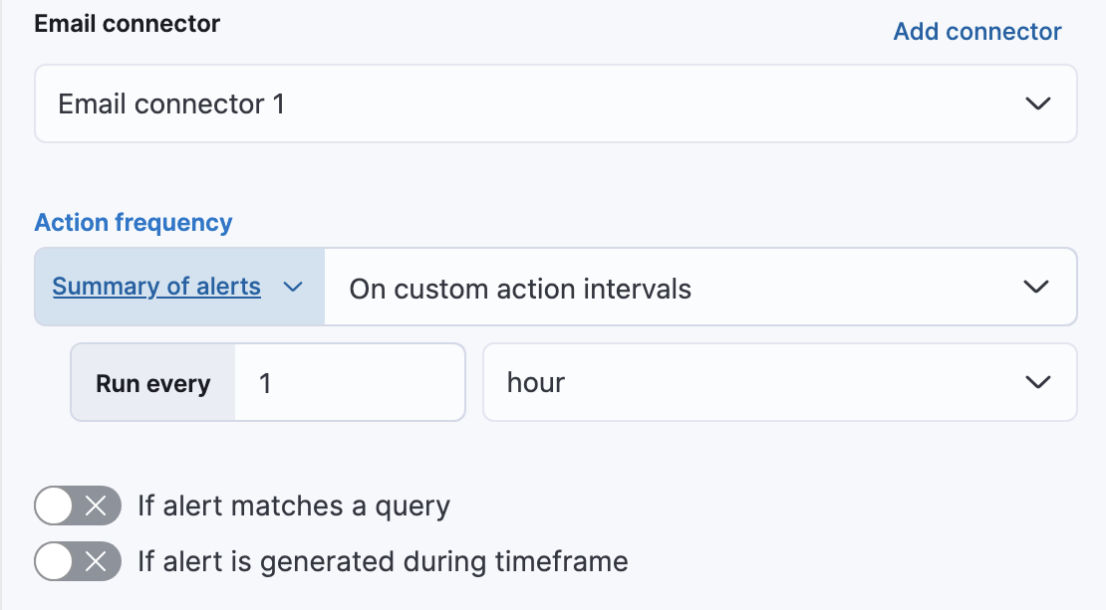
Task: Enable the If alert is generated during timeframe toggle
Action: [78, 561]
